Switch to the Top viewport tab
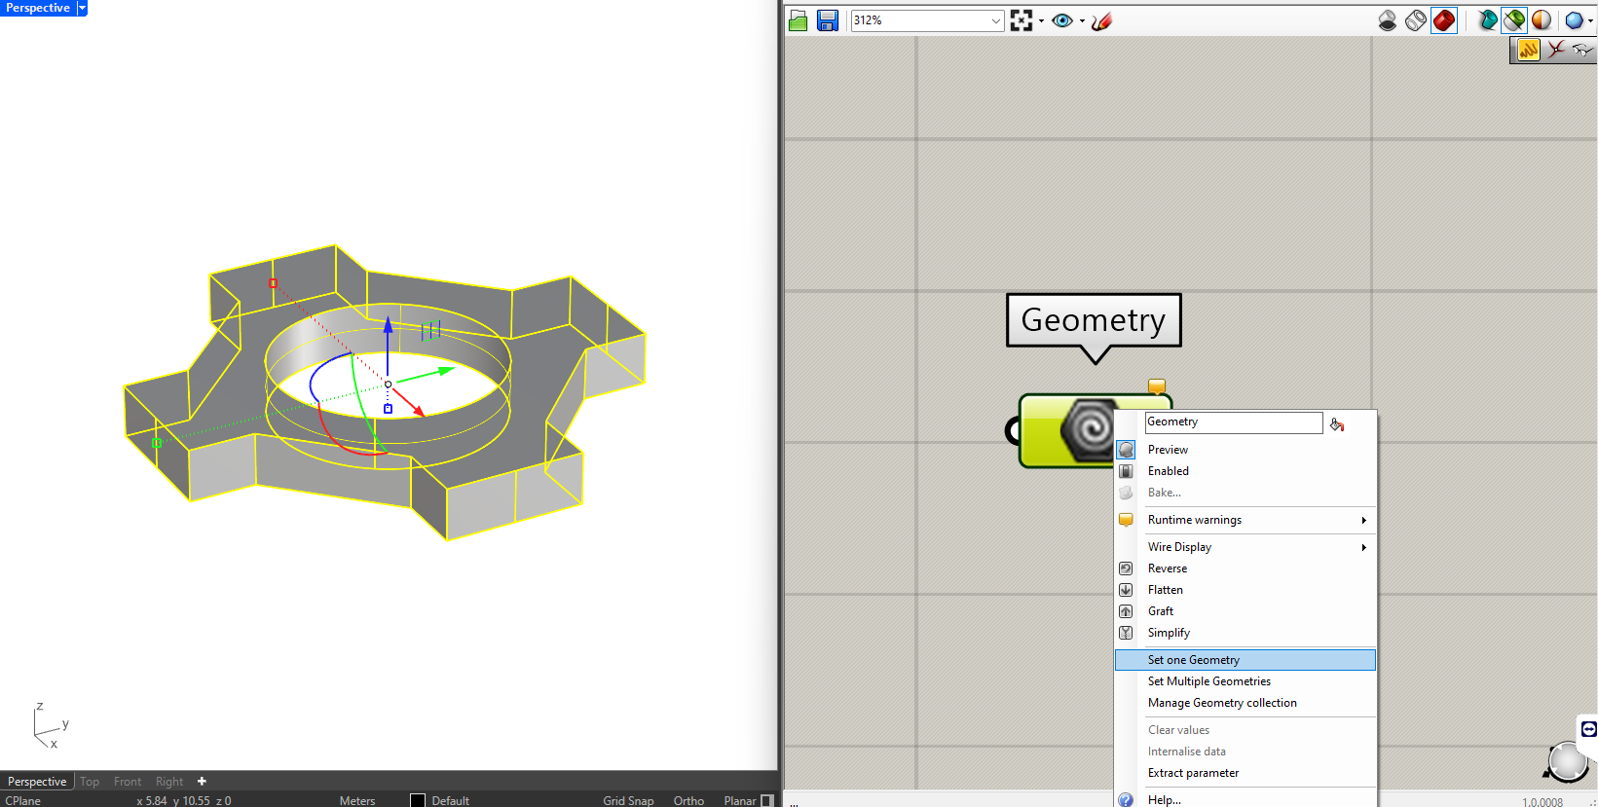This screenshot has height=807, width=1598. point(90,782)
